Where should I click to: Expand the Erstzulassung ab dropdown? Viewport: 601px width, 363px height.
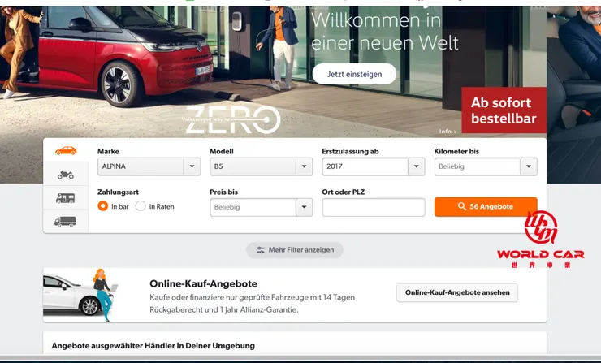tap(374, 166)
